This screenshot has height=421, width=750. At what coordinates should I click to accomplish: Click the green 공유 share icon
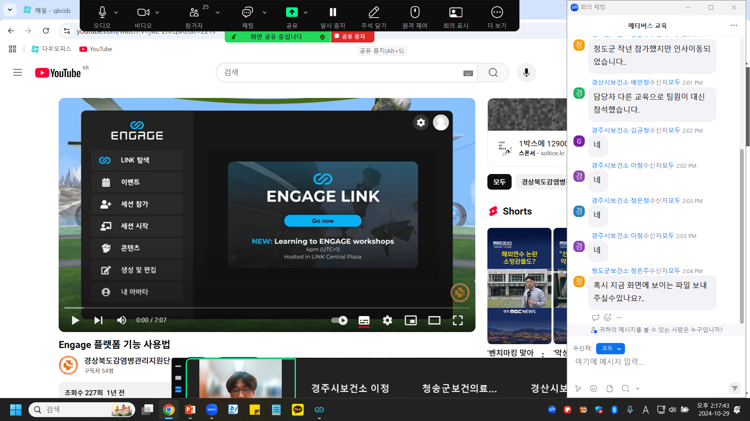click(292, 12)
